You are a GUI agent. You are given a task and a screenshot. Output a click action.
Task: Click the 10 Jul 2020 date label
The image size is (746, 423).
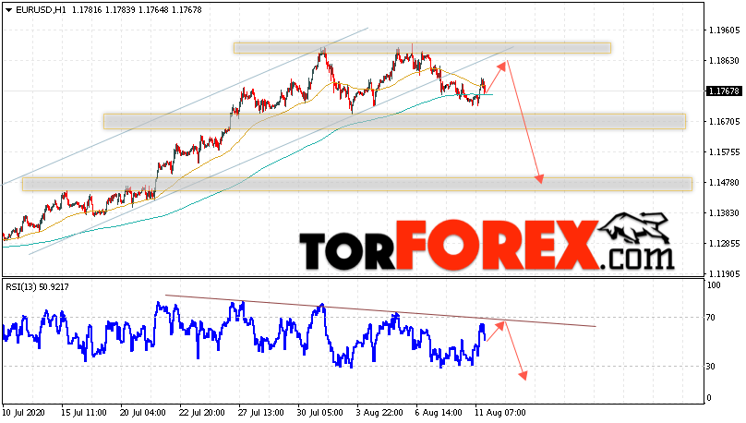point(22,413)
